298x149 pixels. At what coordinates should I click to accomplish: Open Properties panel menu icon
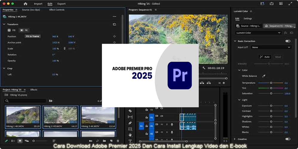(16, 10)
